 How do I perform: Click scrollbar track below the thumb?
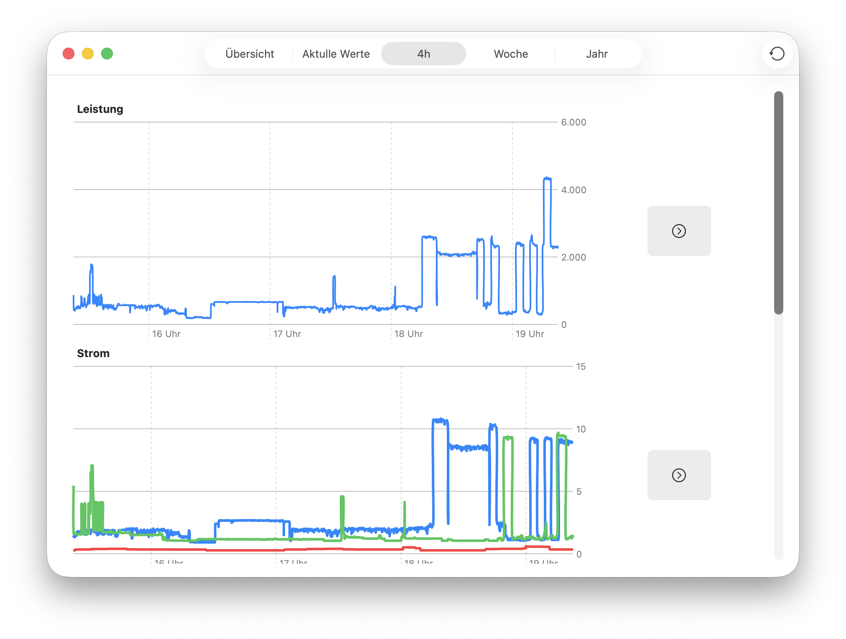[778, 435]
